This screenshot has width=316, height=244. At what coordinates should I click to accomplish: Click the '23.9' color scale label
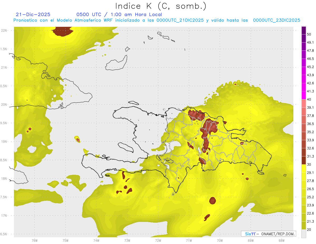(x=310, y=205)
